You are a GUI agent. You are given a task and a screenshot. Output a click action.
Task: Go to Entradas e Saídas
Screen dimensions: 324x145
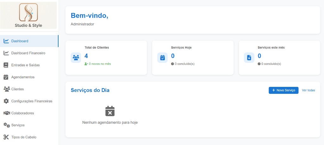(29, 65)
